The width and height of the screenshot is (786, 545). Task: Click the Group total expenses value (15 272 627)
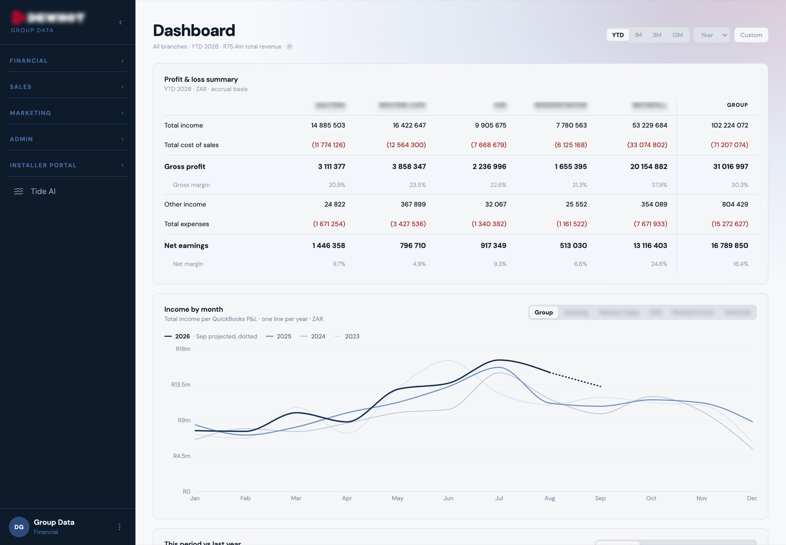click(x=730, y=224)
